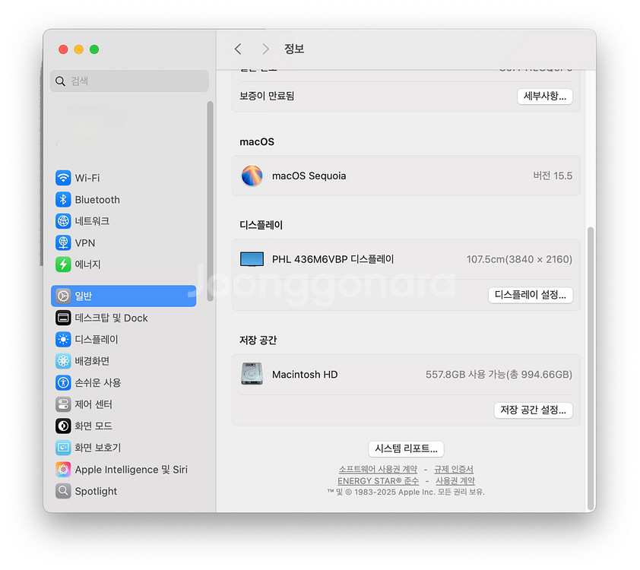Image resolution: width=640 pixels, height=570 pixels.
Task: Click the green zoom window button
Action: pos(94,49)
